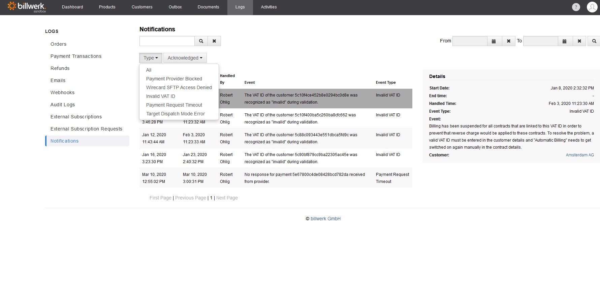
Task: Go to External Subscription Requests
Action: click(x=87, y=129)
